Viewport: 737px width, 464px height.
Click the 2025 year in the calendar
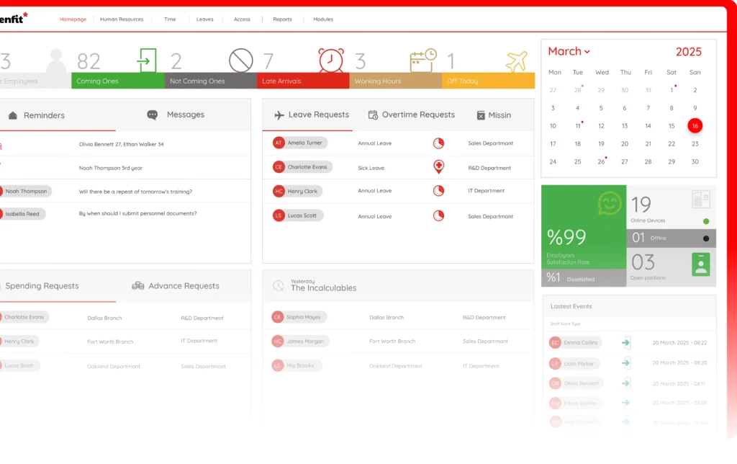point(688,52)
